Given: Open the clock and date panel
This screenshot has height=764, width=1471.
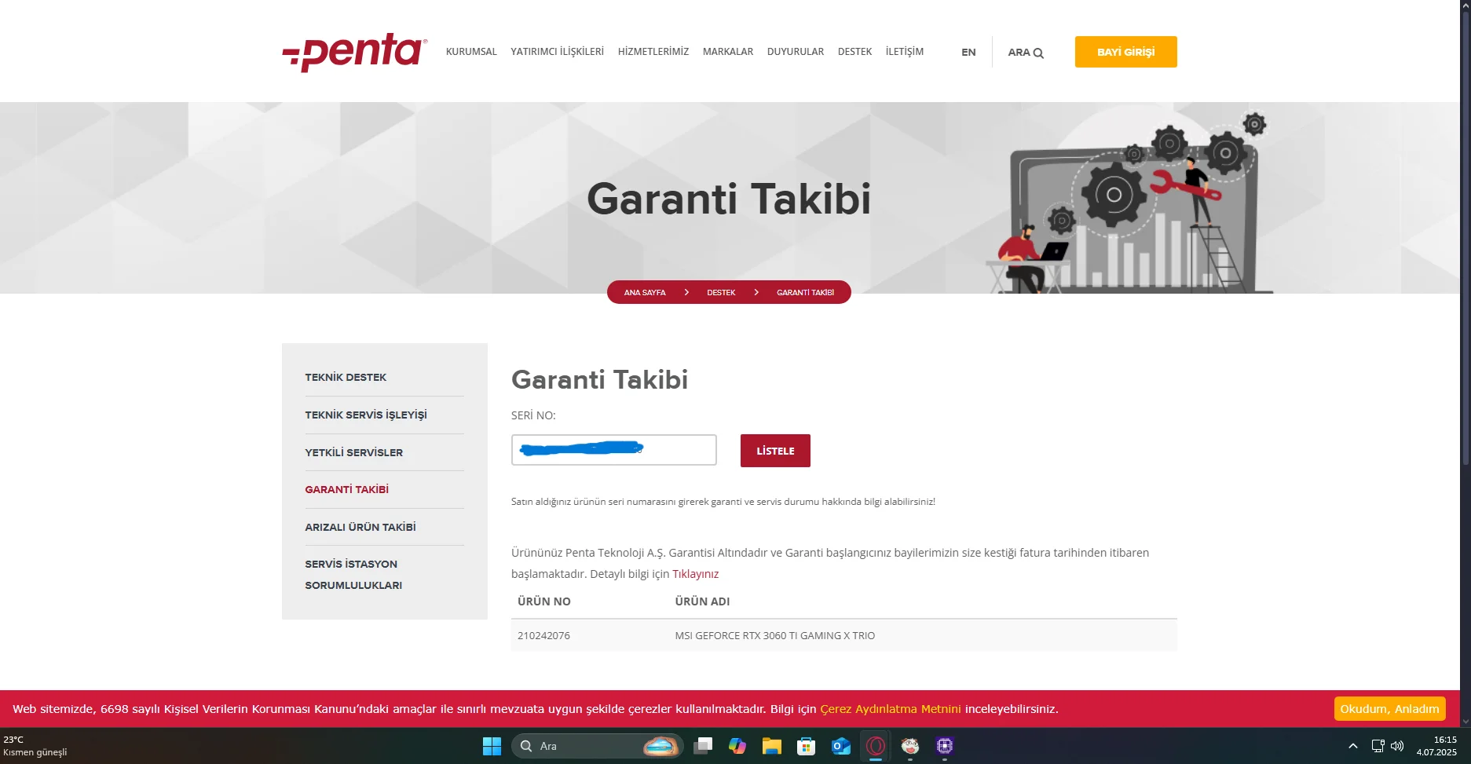Looking at the screenshot, I should (1436, 746).
